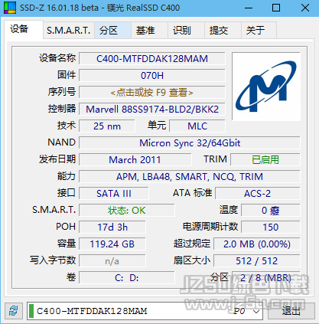Reveal serial number via 点击或按 F9 查看

pyautogui.click(x=152, y=92)
